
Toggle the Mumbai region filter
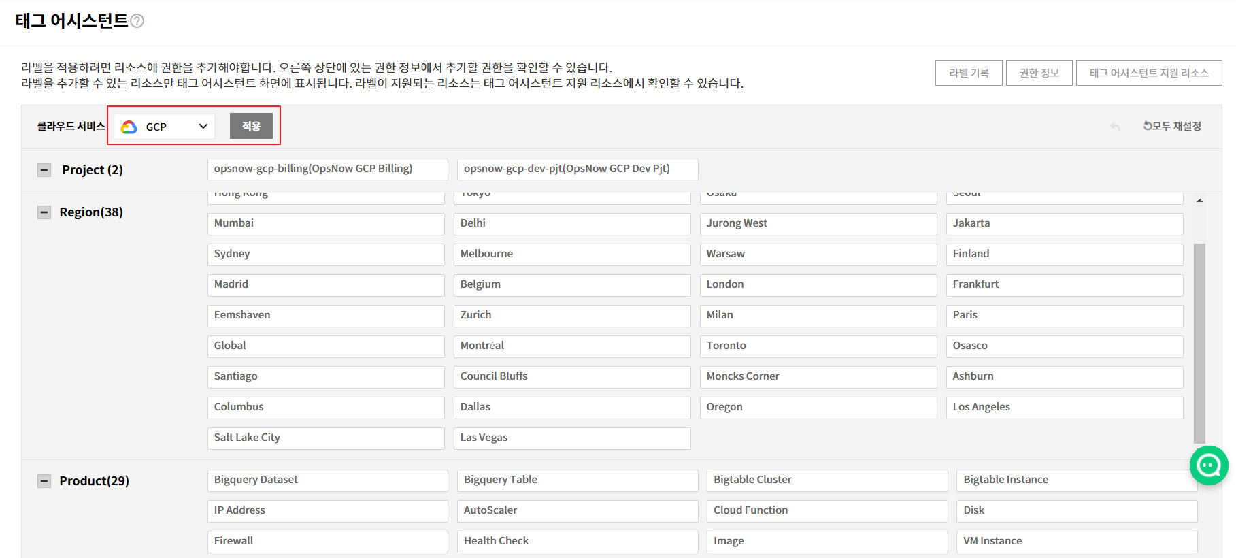(326, 224)
